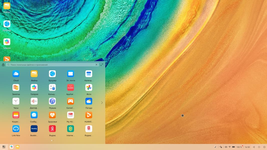Open the Сообщения messages app

34,115
